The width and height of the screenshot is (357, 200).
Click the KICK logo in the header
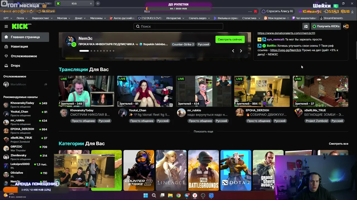(21, 26)
